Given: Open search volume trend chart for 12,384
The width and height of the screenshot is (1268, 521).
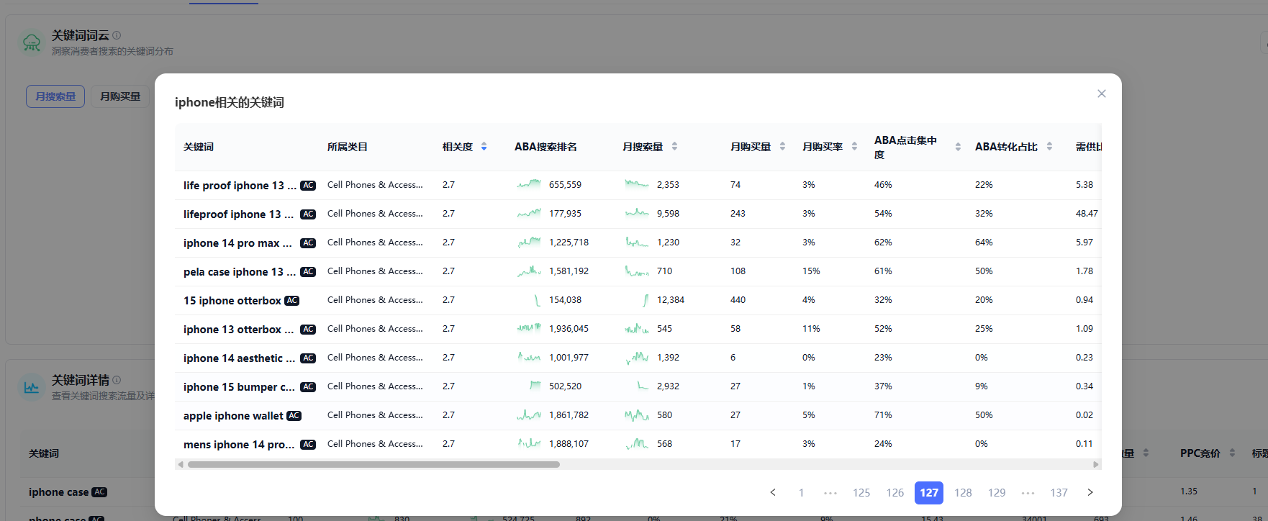Looking at the screenshot, I should [x=646, y=300].
